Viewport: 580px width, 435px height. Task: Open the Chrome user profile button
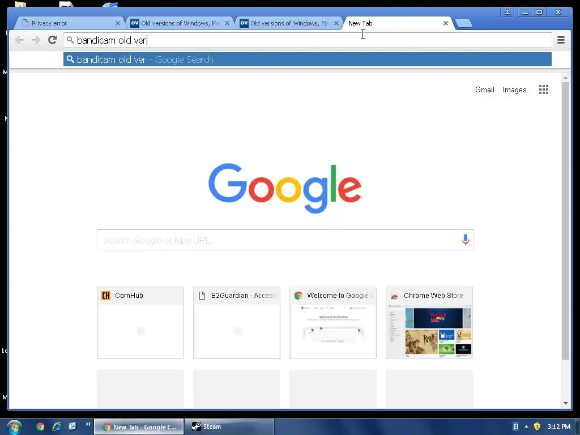(507, 12)
